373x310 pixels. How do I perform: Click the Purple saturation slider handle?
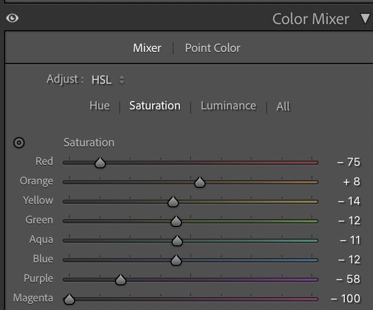[121, 280]
